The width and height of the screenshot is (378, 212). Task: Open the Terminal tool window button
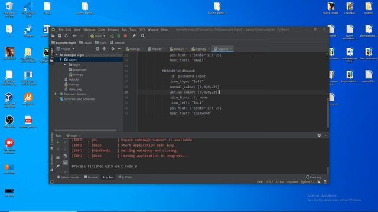(x=90, y=177)
